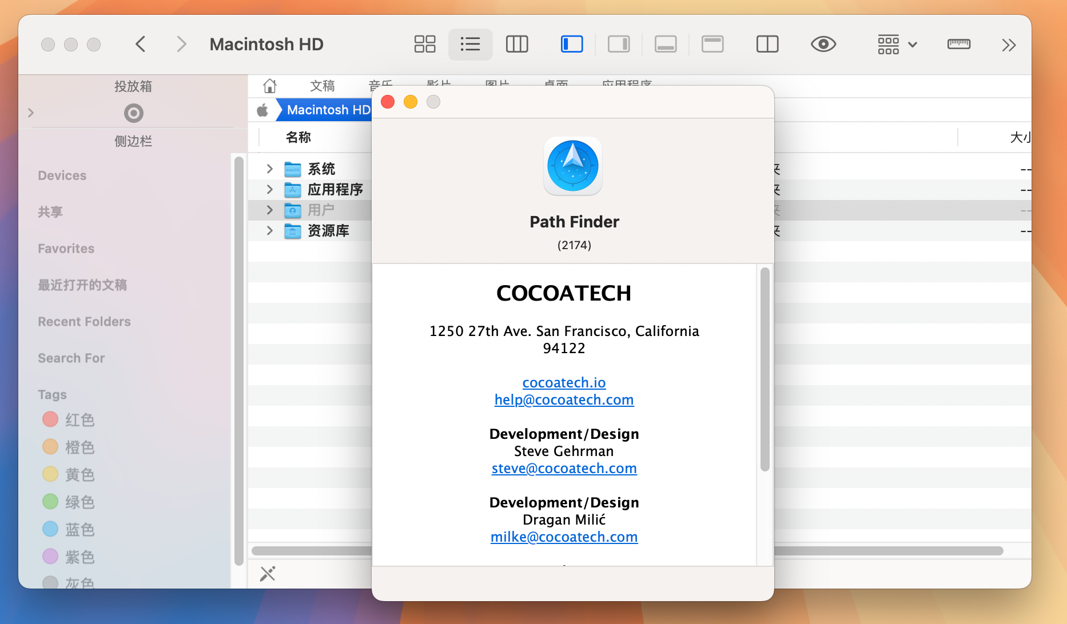
Task: Toggle the right sidebar panel
Action: (619, 45)
